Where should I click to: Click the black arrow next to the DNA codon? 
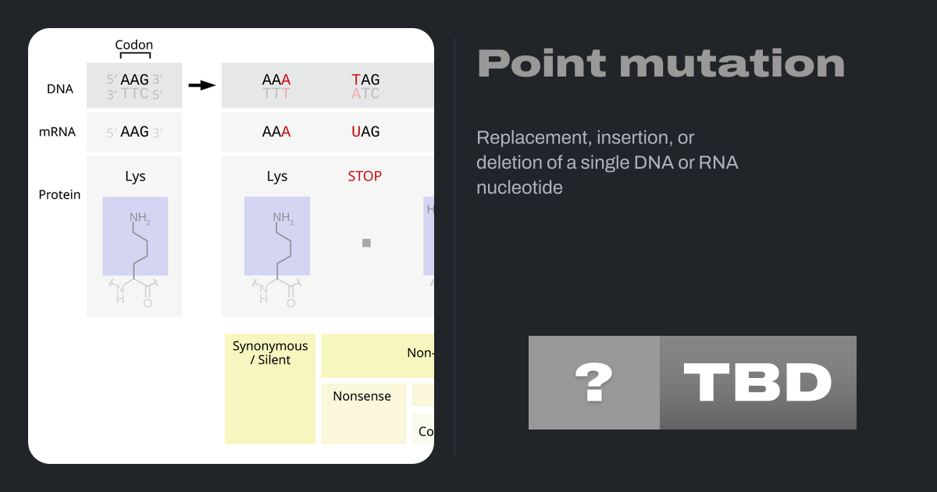pyautogui.click(x=202, y=85)
